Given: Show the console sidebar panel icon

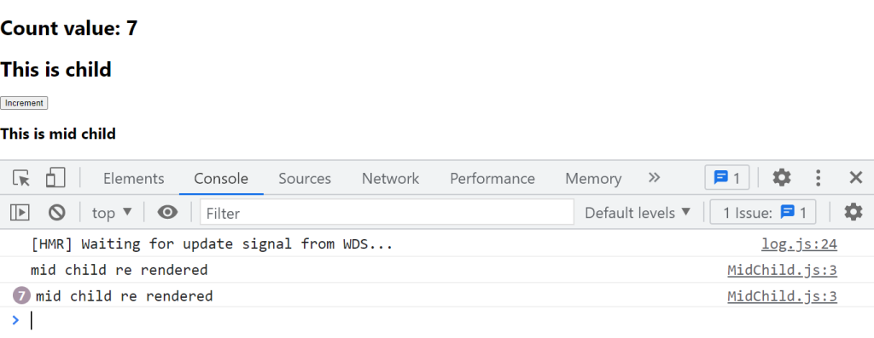Looking at the screenshot, I should (20, 212).
